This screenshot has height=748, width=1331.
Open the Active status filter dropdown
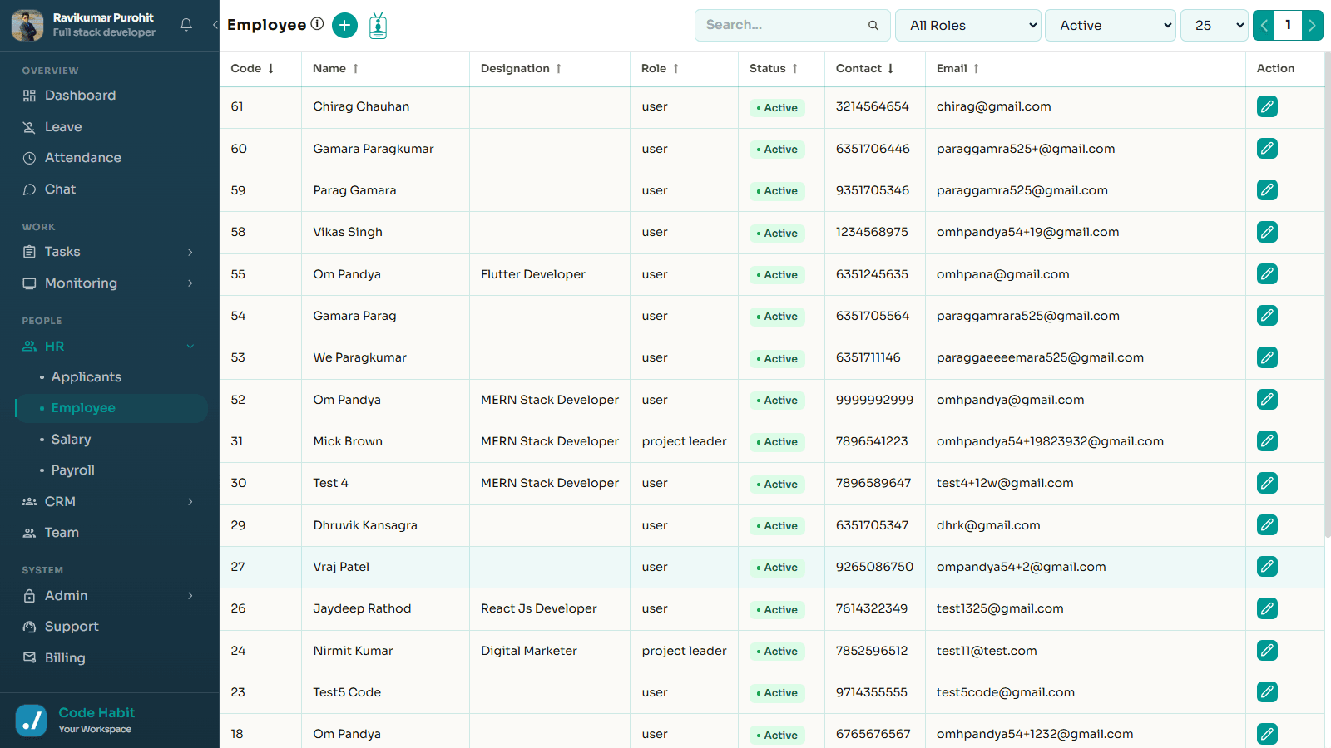[x=1110, y=25]
